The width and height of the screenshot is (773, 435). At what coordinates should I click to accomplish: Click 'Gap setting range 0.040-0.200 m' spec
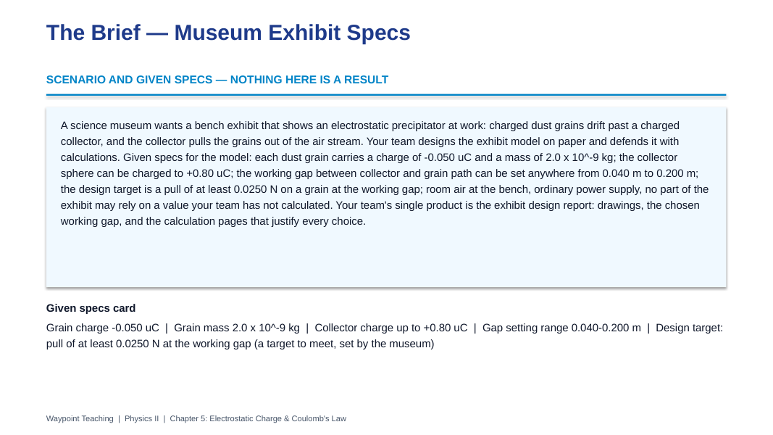561,328
